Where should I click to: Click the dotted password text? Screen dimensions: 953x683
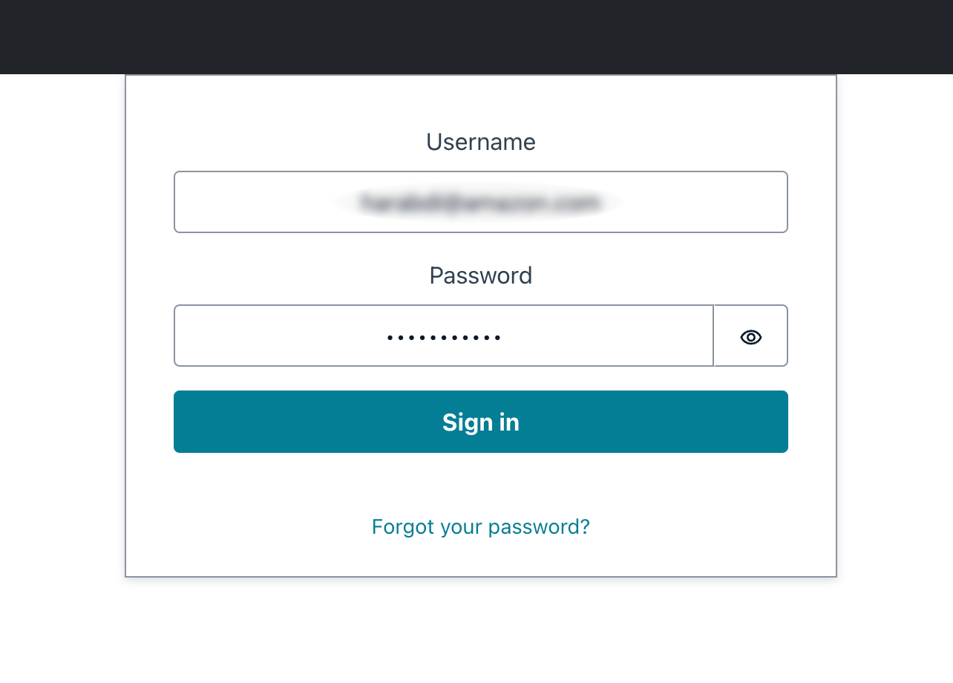444,336
